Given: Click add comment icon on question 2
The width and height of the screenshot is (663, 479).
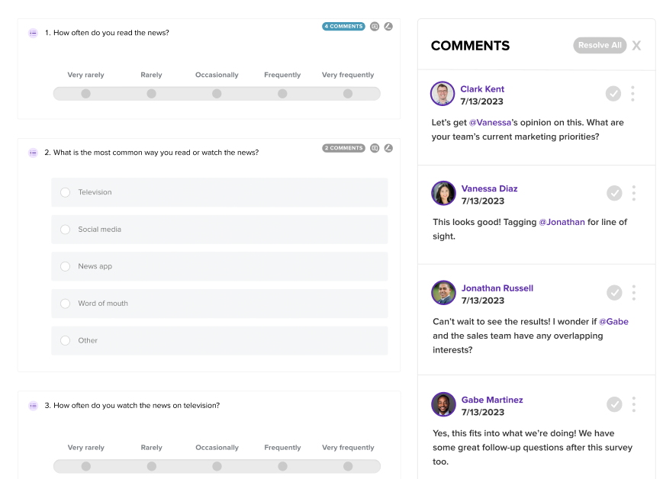Looking at the screenshot, I should [x=375, y=148].
